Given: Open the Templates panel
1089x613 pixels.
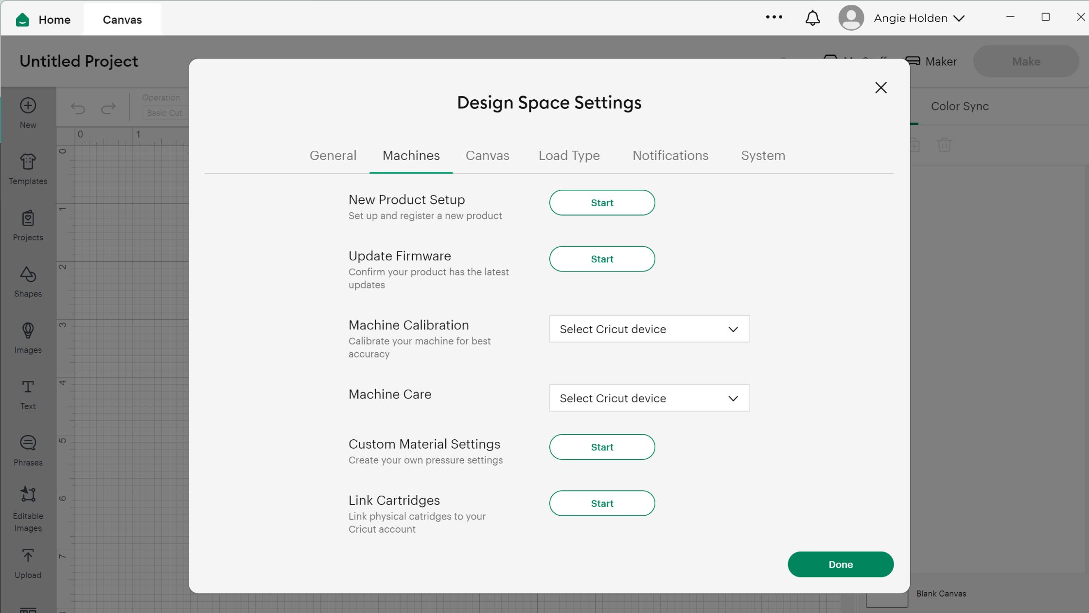Looking at the screenshot, I should click(27, 169).
